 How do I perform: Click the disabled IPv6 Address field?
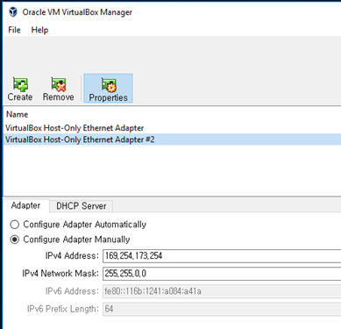222,291
